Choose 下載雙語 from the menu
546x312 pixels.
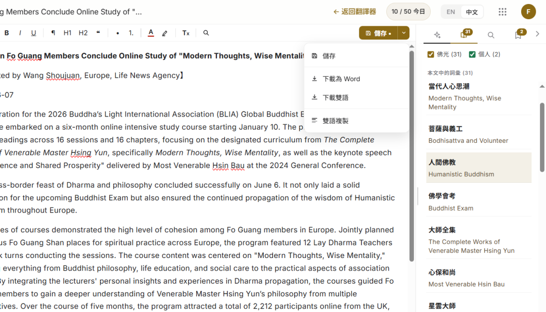pyautogui.click(x=356, y=98)
